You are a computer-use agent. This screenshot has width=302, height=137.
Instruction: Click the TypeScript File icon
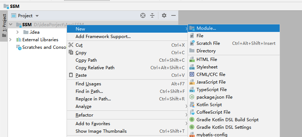(192, 90)
